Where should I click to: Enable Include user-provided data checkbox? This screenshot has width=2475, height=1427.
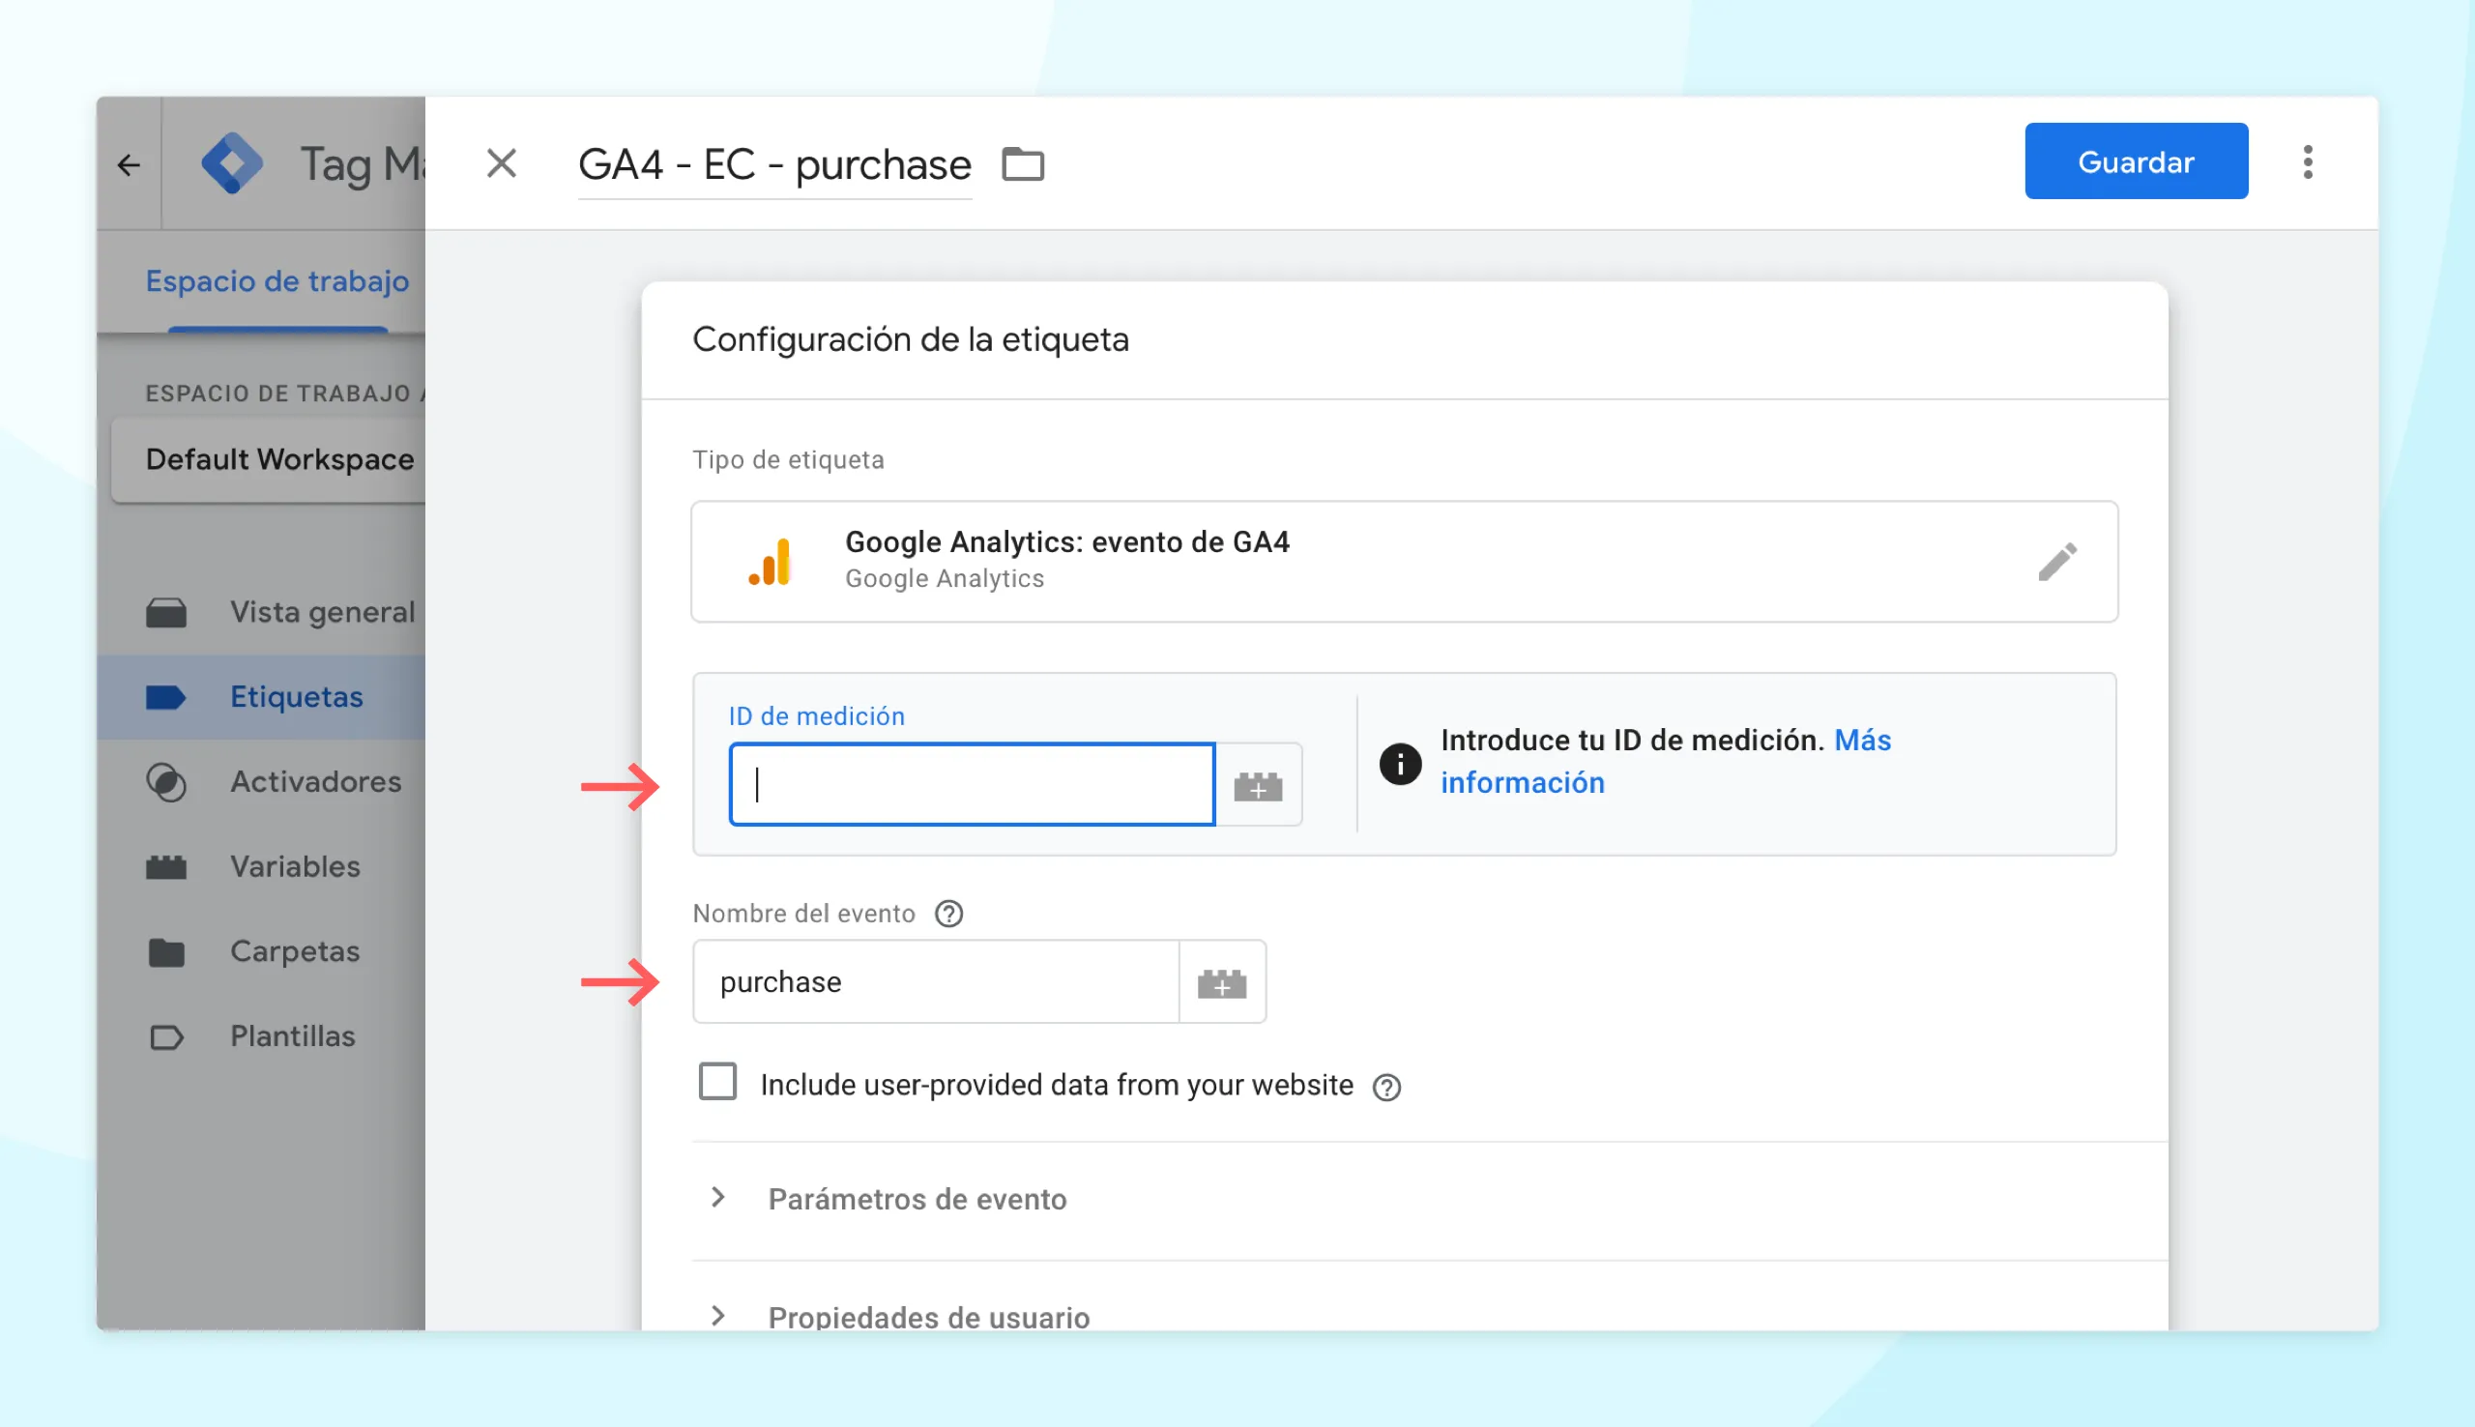point(717,1082)
